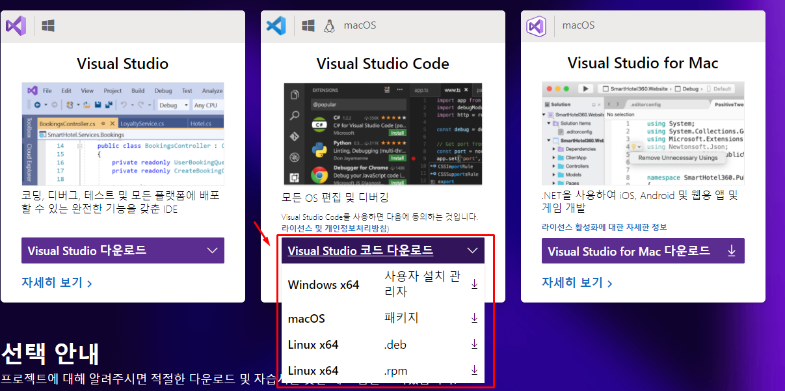This screenshot has height=391, width=785.
Task: Collapse the Visual Studio 코드 다운로드 chevron
Action: [472, 250]
